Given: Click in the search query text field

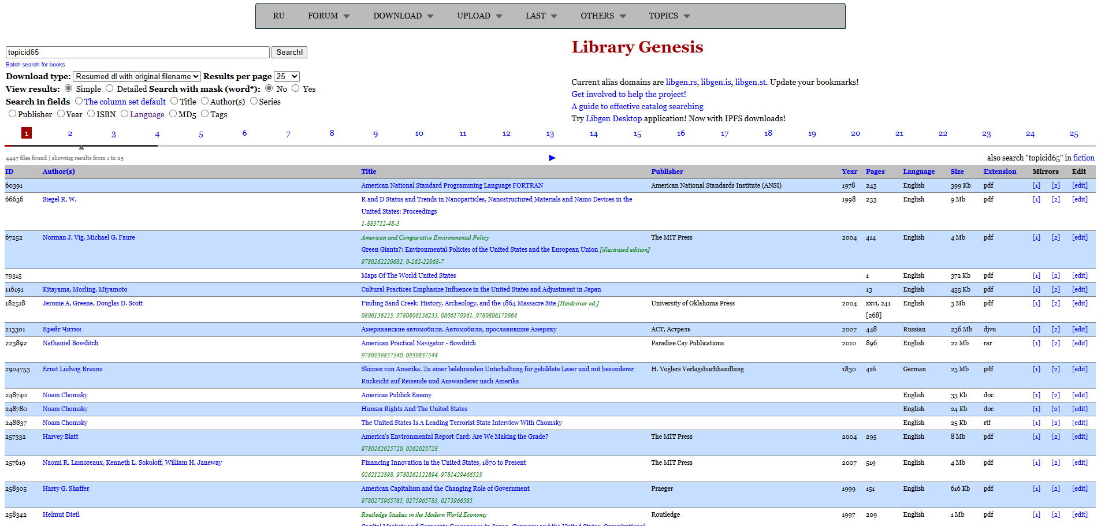Looking at the screenshot, I should [x=137, y=52].
